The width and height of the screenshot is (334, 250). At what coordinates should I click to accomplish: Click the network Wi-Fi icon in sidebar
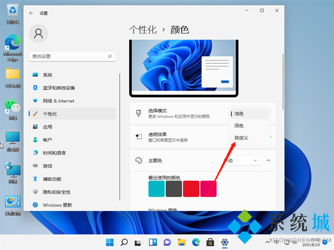coord(35,101)
